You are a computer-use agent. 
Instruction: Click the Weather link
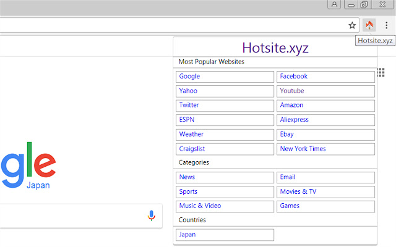click(225, 135)
